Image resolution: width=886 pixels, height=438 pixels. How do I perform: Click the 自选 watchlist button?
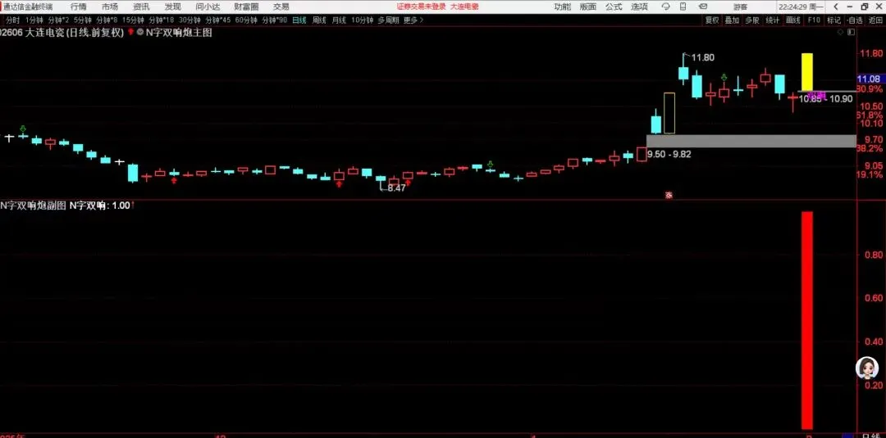coord(855,20)
